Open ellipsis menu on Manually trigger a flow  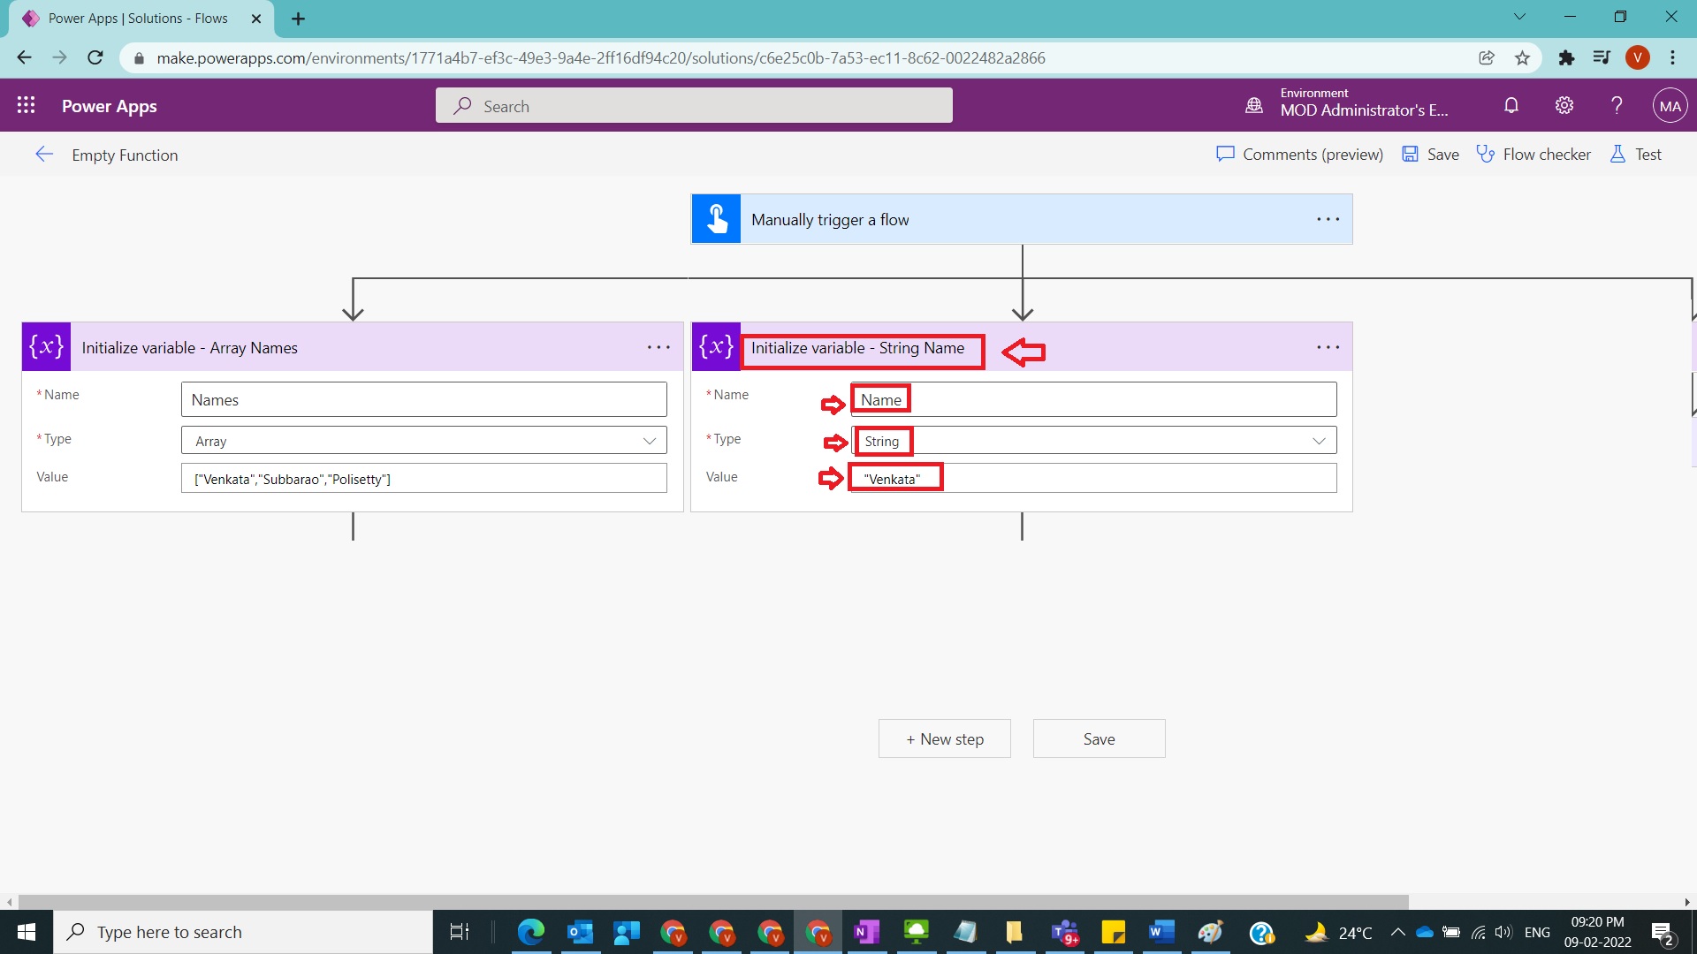[1328, 218]
